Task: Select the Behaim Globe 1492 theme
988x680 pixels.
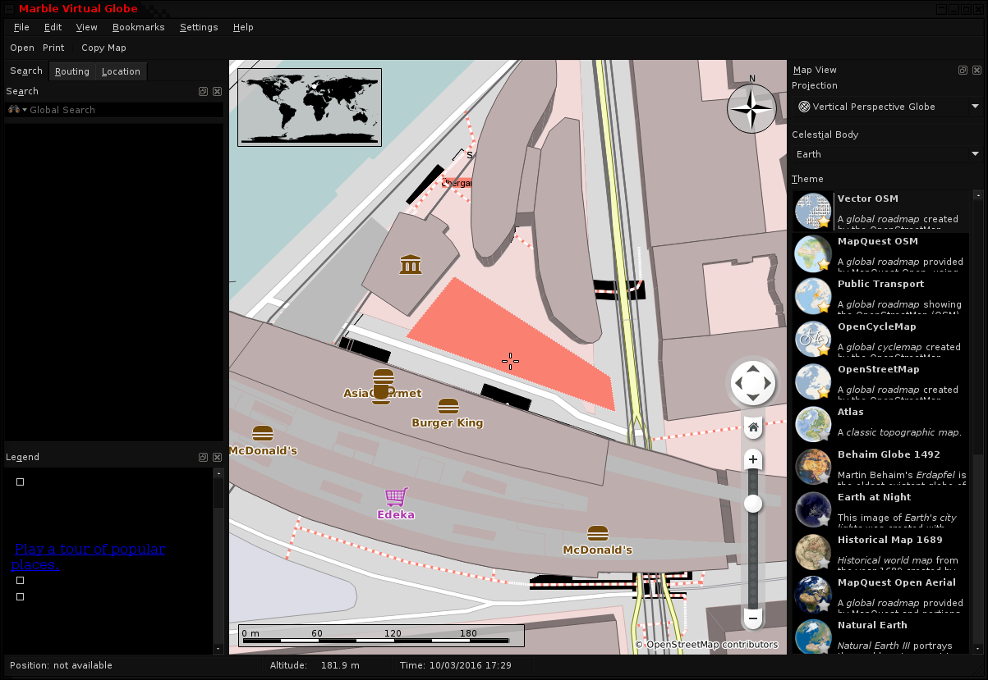Action: (x=881, y=467)
